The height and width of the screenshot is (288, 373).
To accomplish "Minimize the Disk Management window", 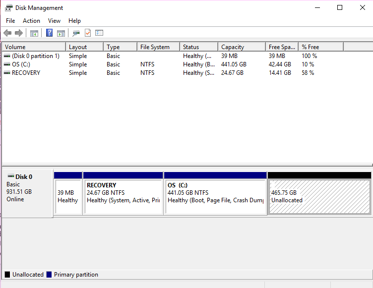I will pos(317,7).
